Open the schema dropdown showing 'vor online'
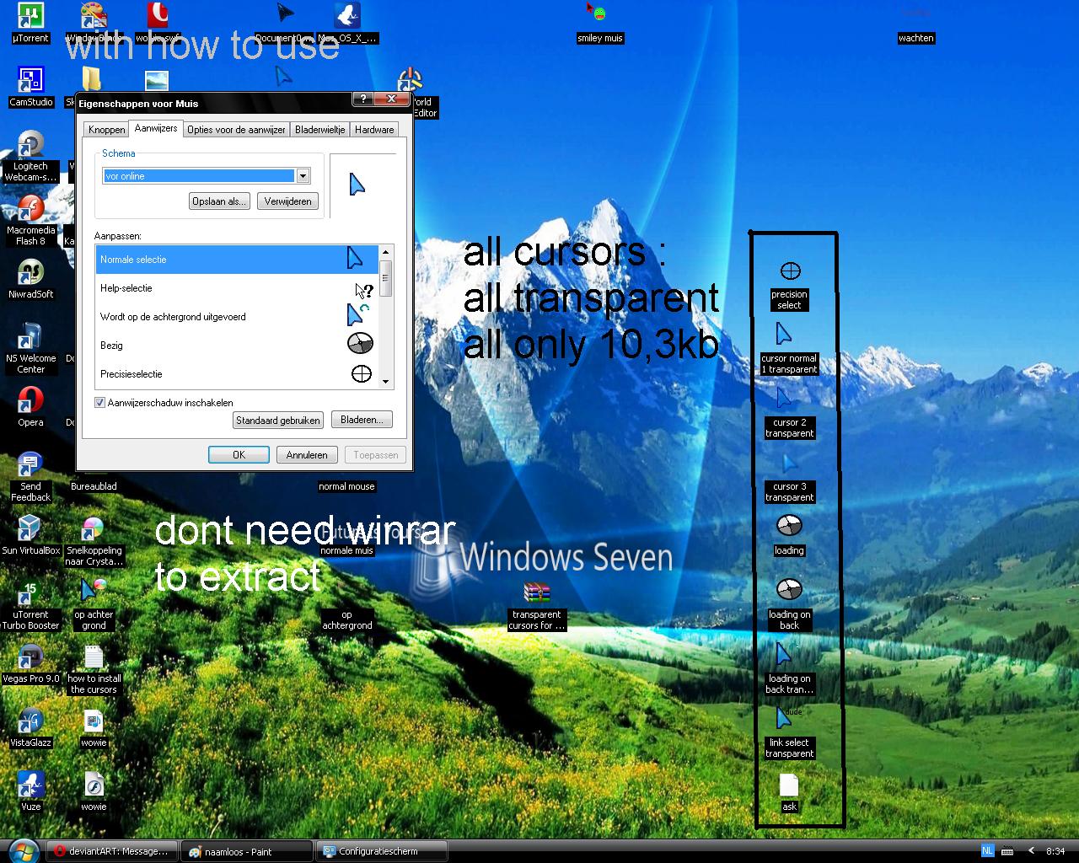This screenshot has height=863, width=1079. [x=303, y=175]
